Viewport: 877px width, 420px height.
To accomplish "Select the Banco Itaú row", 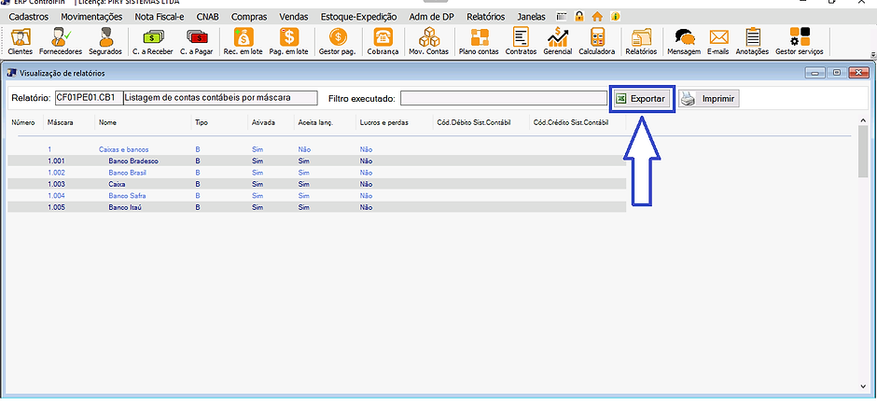I will (x=316, y=207).
